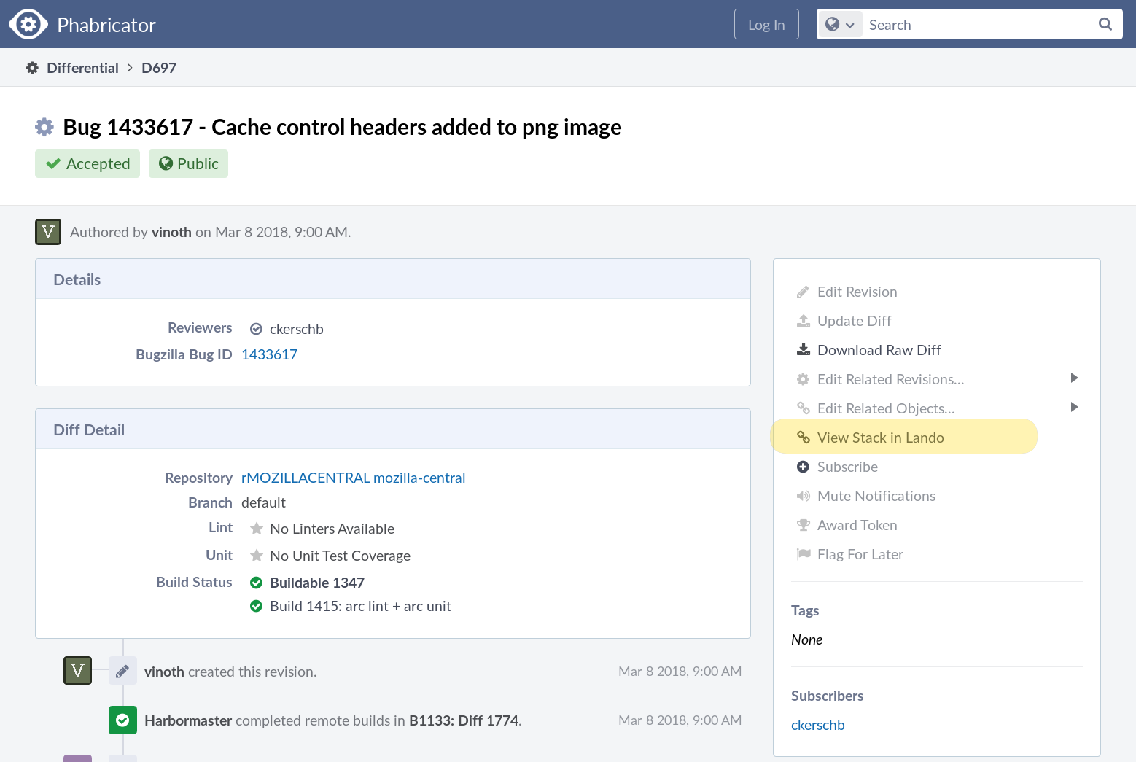Select Edit Related Objects action
1136x762 pixels.
coord(886,408)
